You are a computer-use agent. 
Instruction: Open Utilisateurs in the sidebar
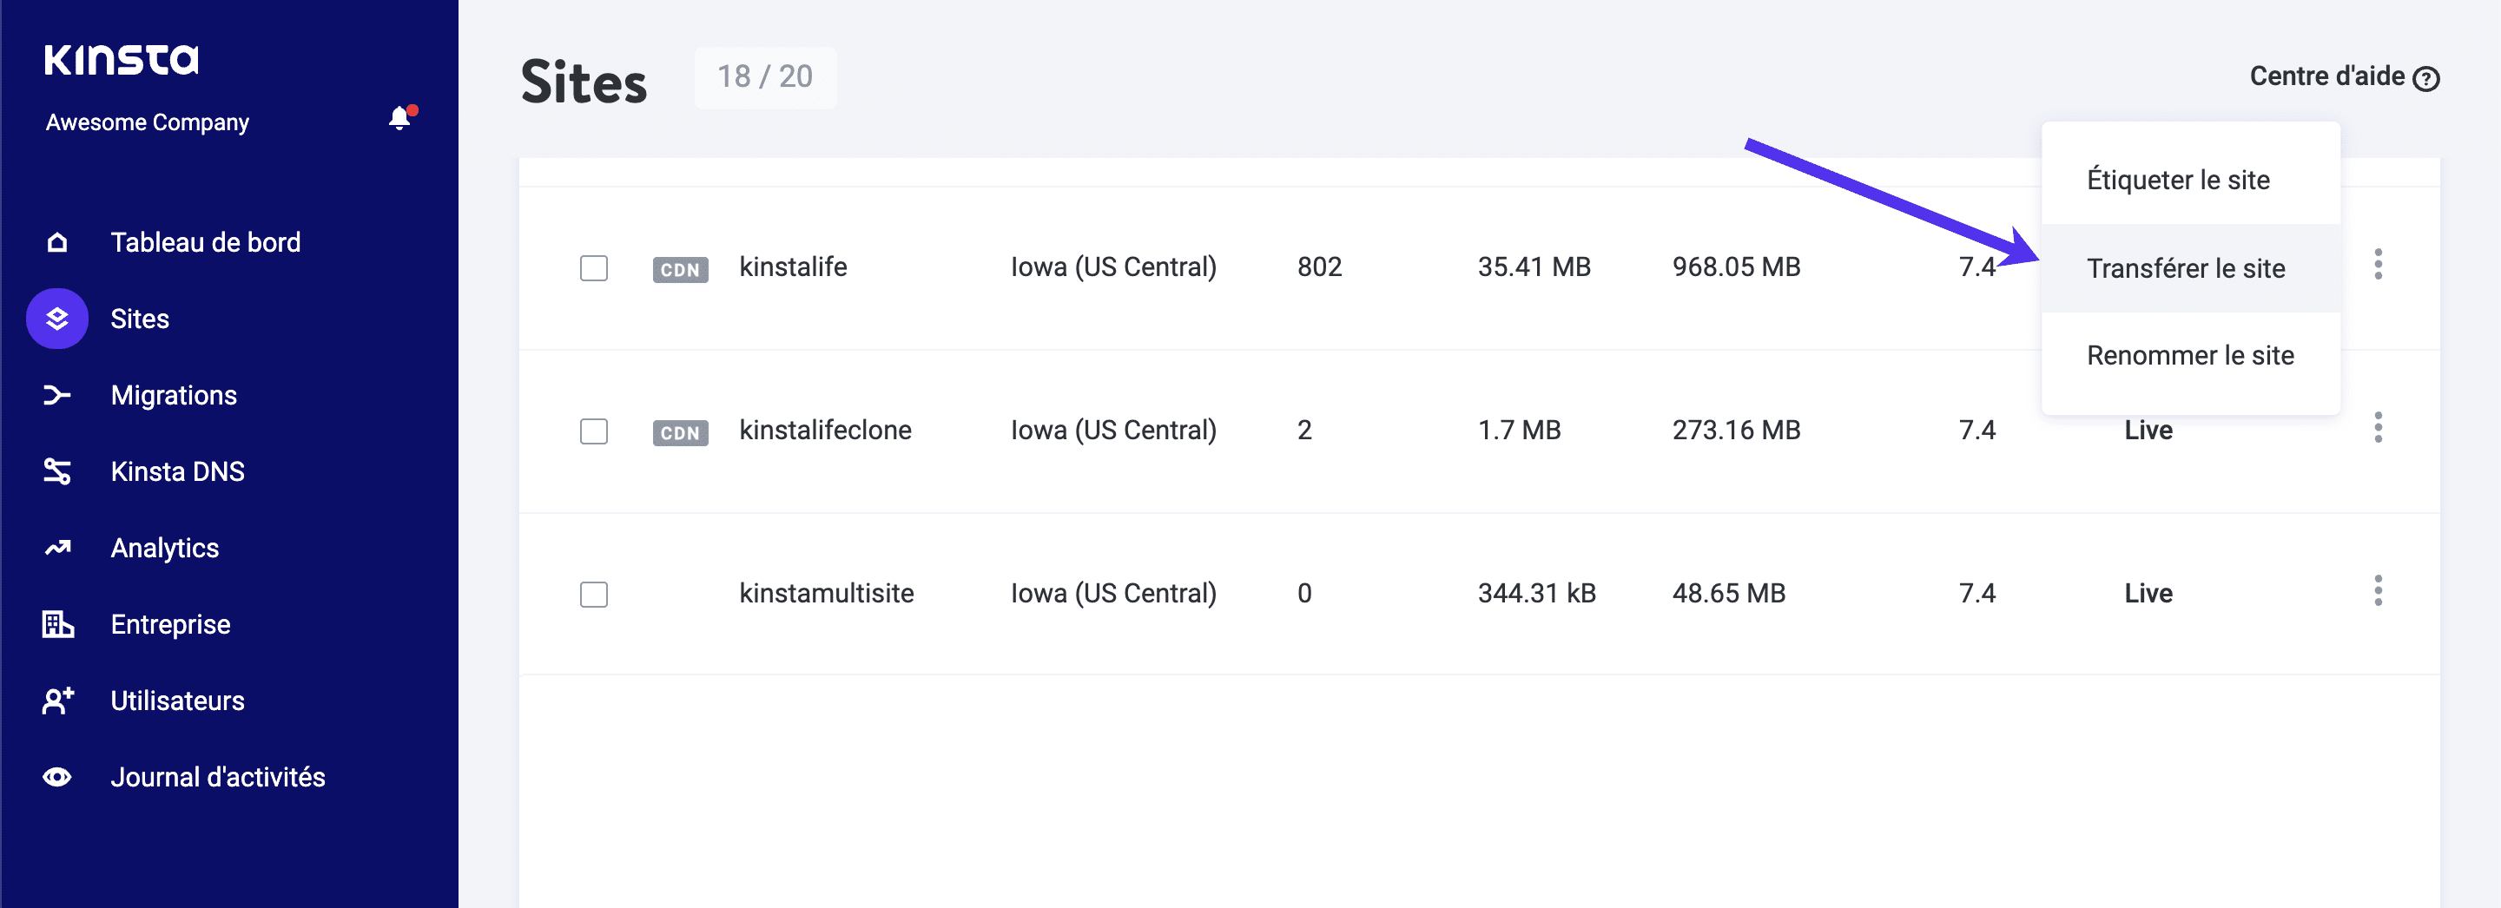tap(178, 701)
